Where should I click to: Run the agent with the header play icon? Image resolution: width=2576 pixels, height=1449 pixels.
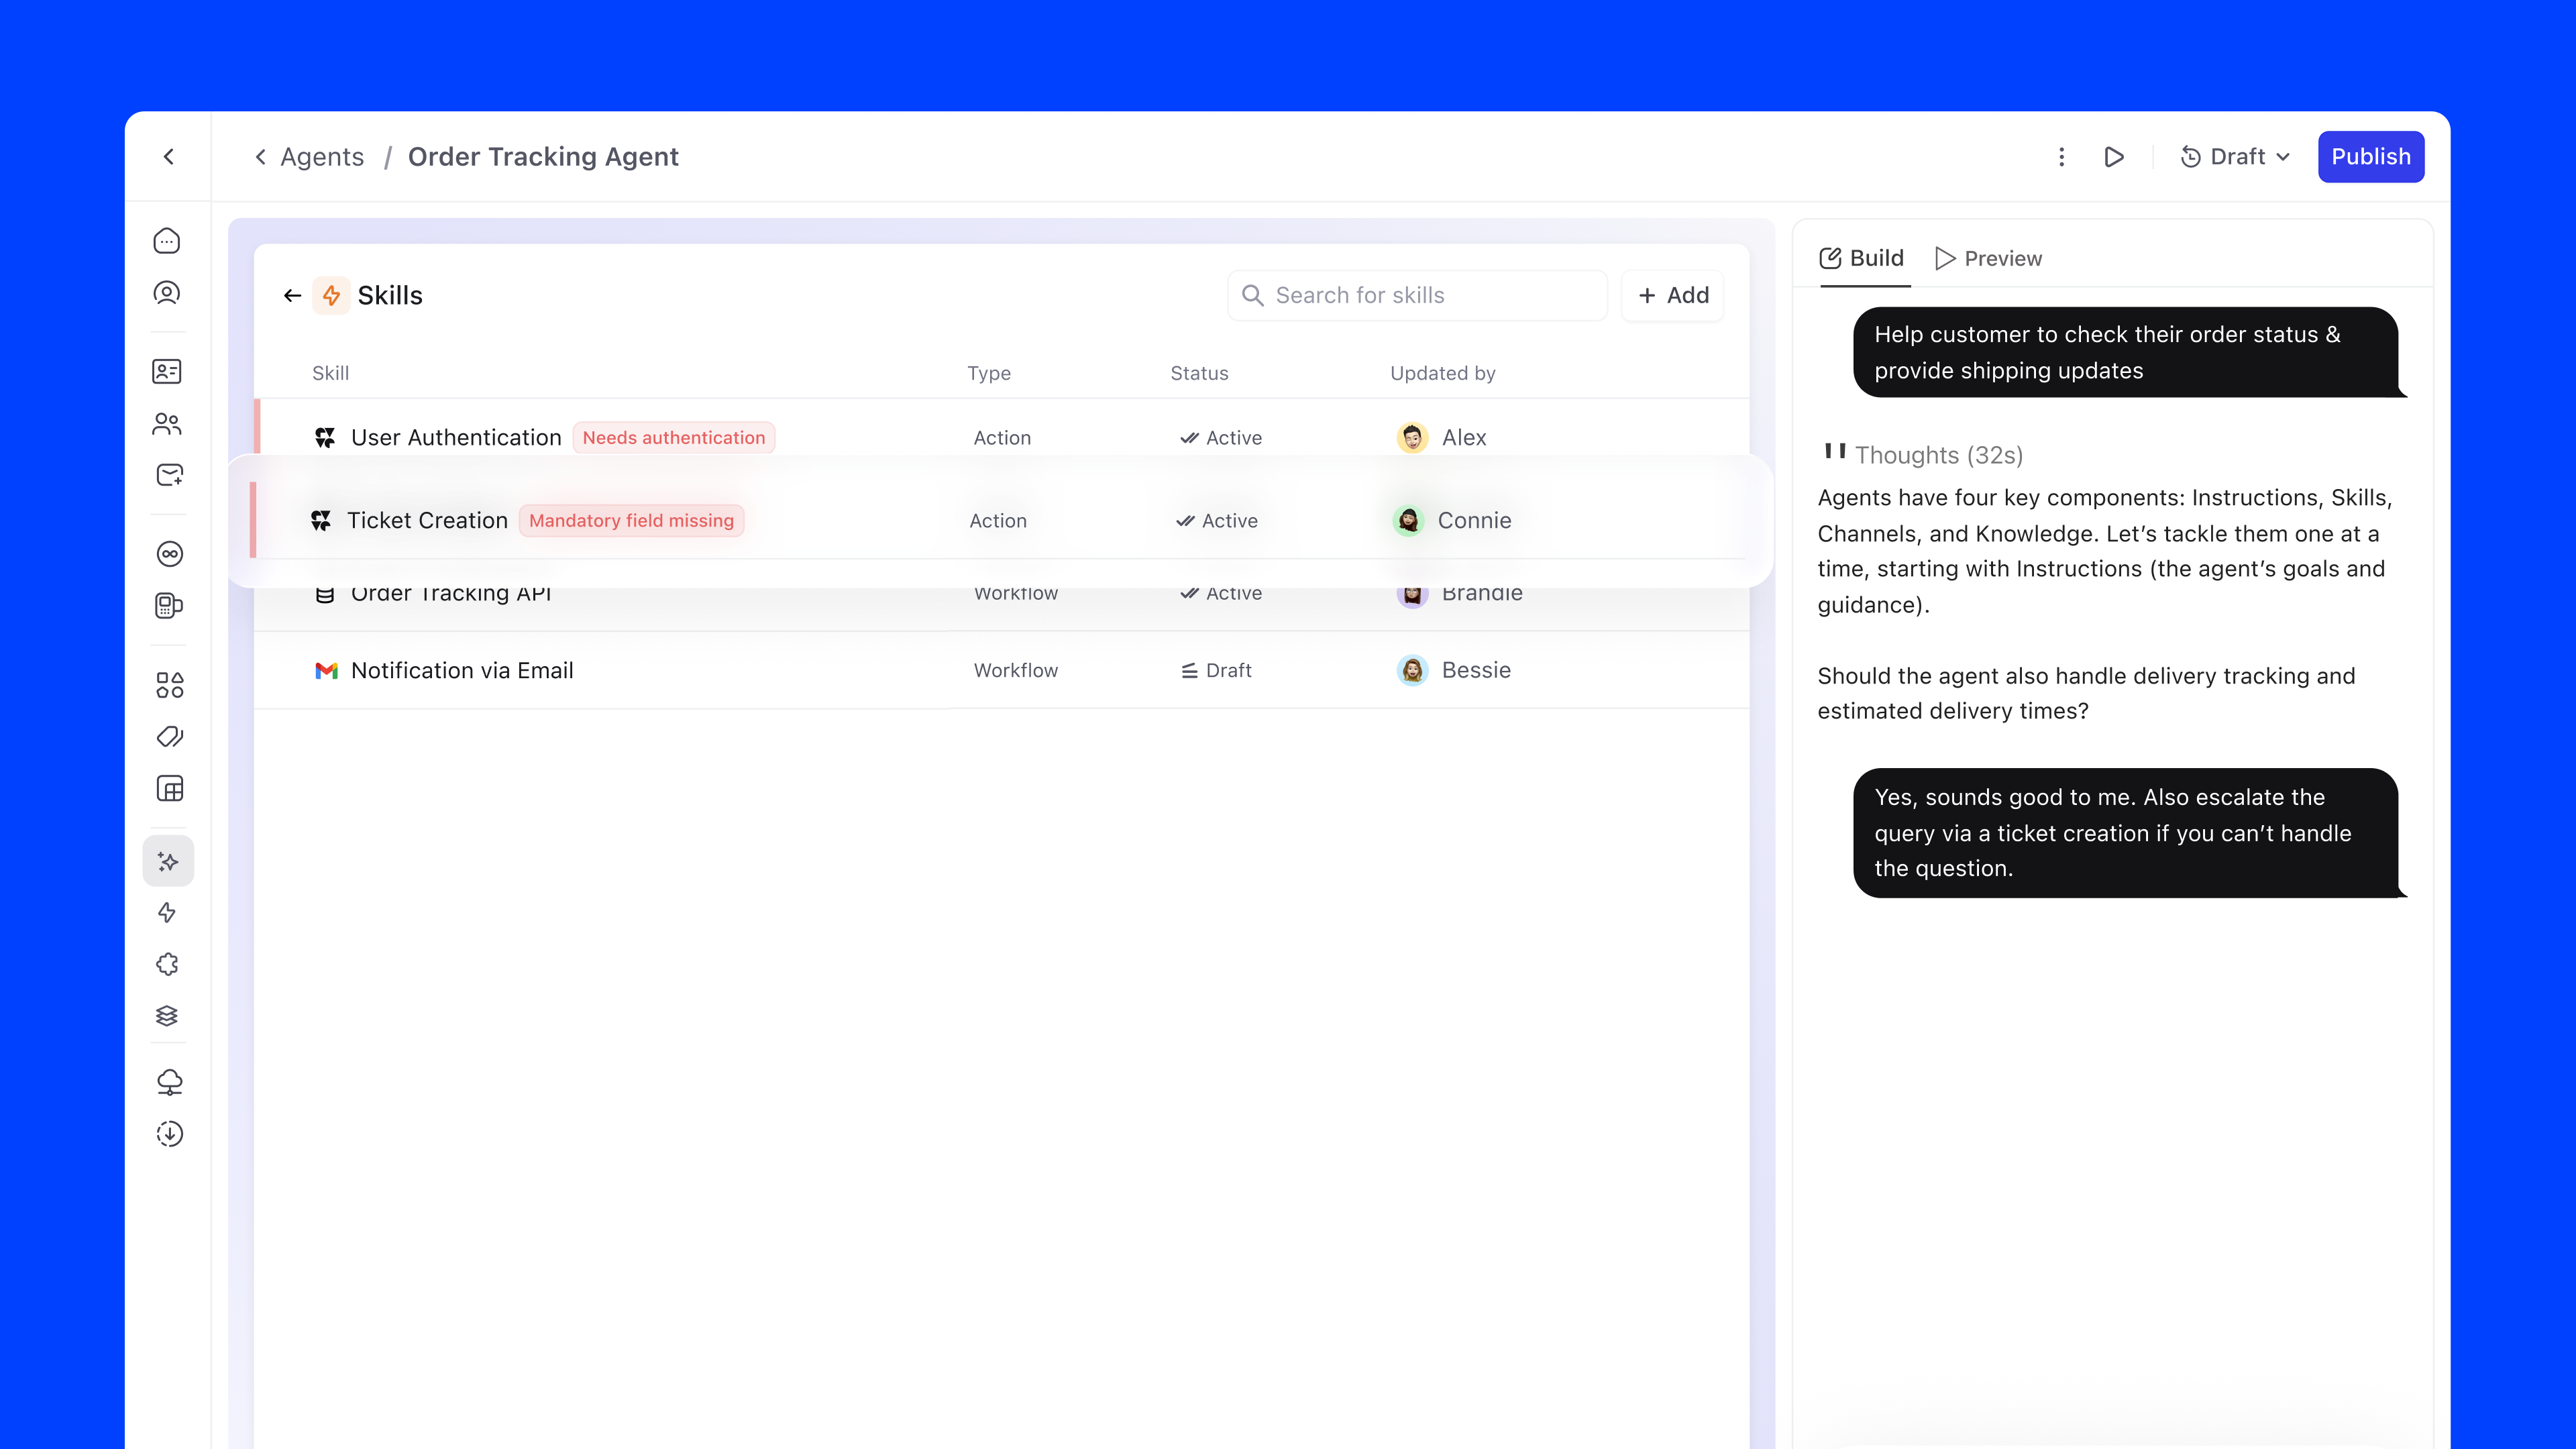tap(2114, 157)
